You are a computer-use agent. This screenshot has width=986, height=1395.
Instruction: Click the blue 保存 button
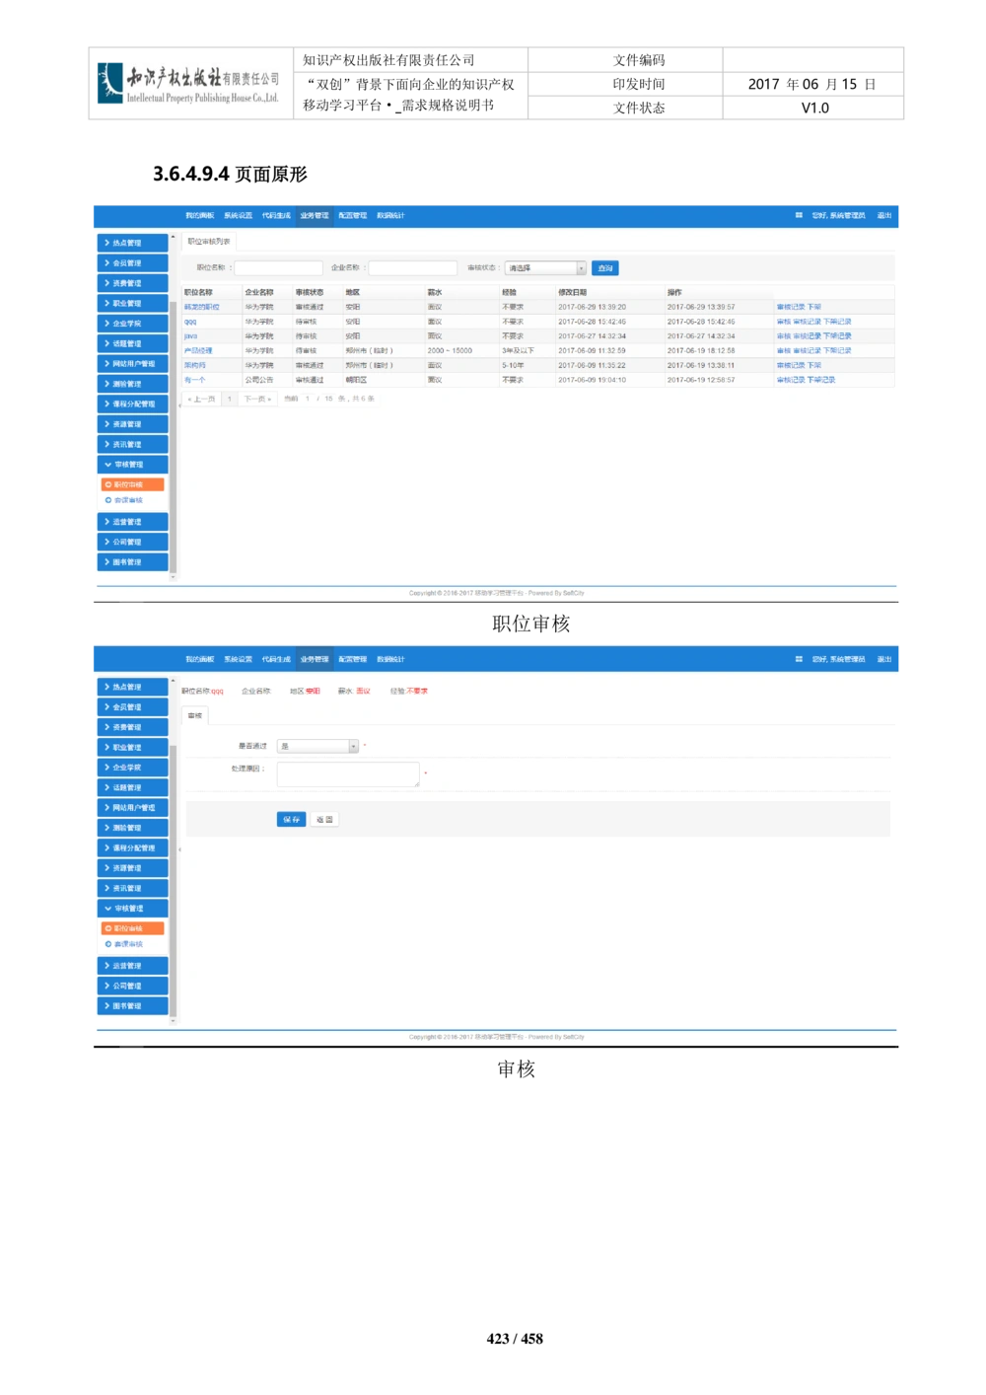click(291, 819)
